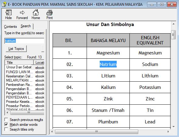Click the ENGLISH EQUIVALENT header cell
The image size is (179, 137).
pyautogui.click(x=150, y=40)
